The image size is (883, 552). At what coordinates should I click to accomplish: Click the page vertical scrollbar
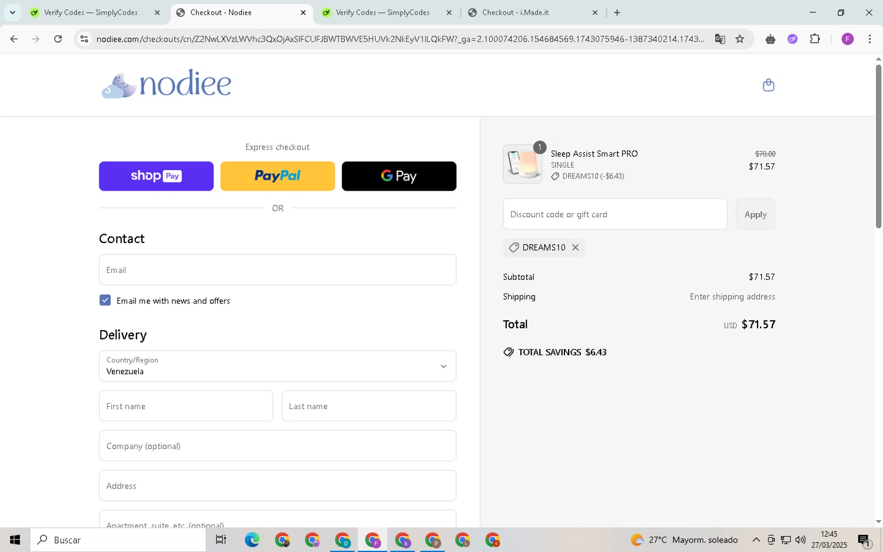pos(878,147)
